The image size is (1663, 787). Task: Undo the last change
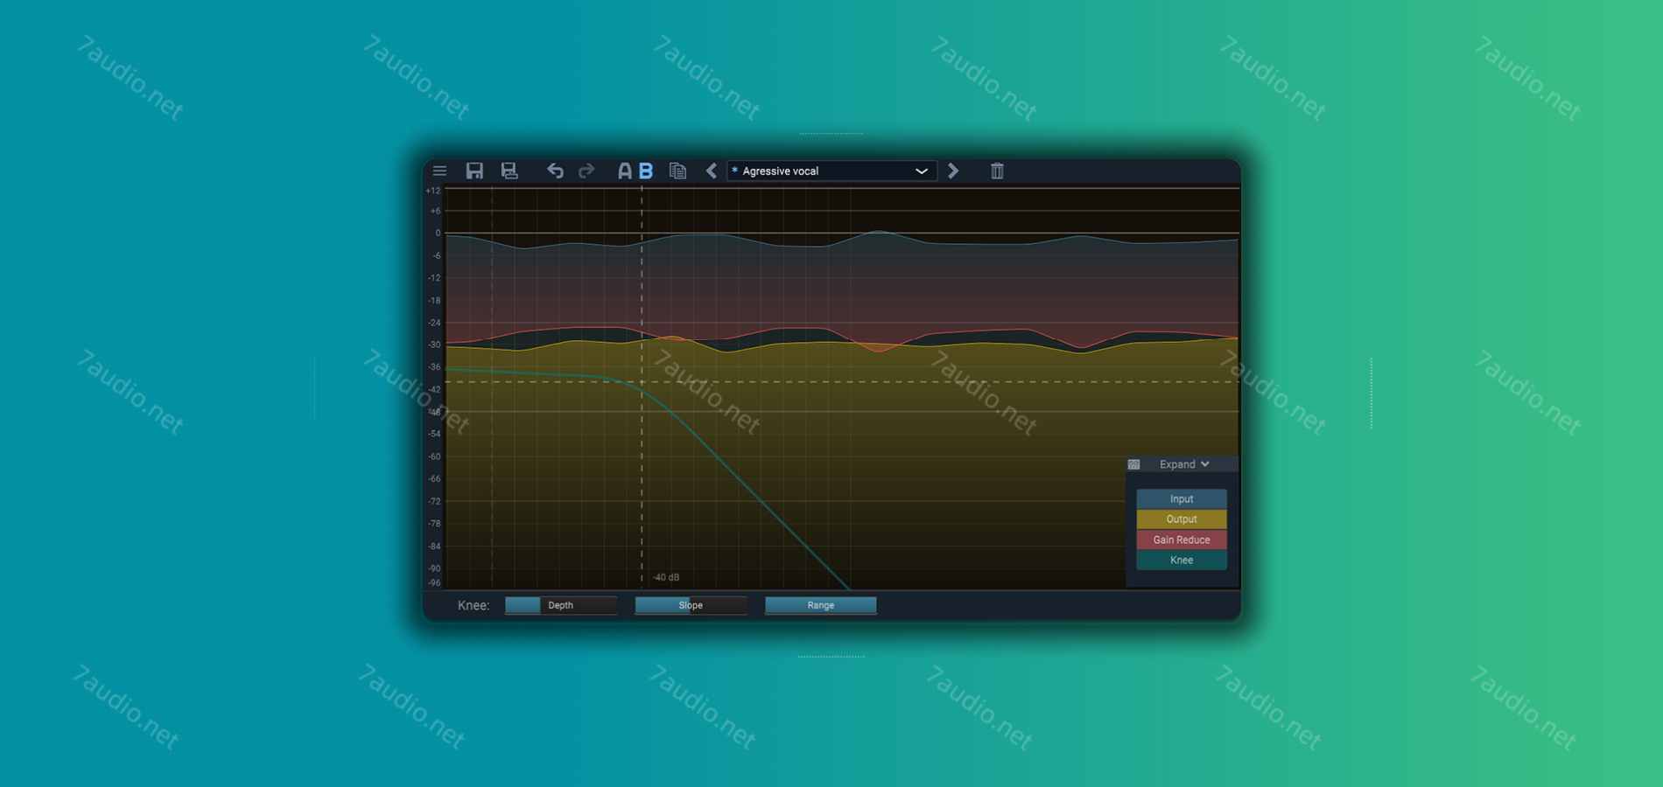click(555, 171)
